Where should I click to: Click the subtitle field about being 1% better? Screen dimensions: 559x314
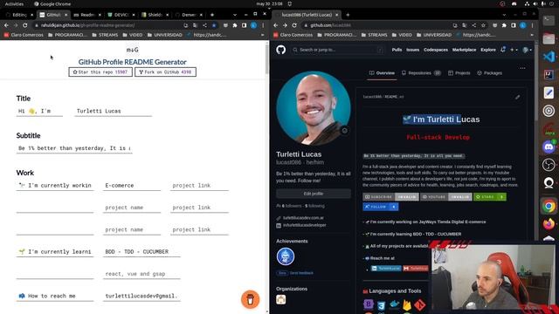click(x=74, y=148)
